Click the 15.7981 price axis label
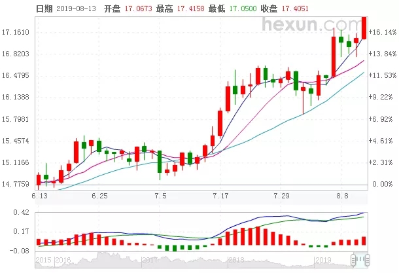This screenshot has width=399, height=273. 16,119
